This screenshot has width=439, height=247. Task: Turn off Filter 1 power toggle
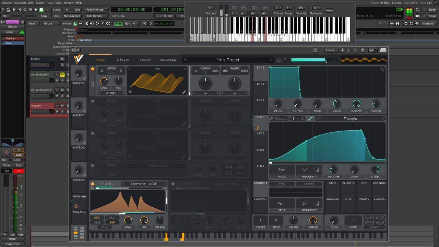point(93,184)
